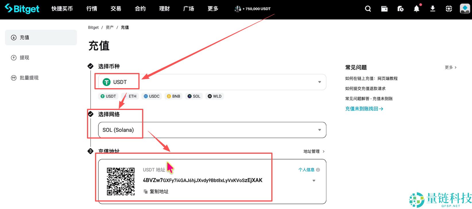Open 快捷买币 menu

tap(62, 9)
